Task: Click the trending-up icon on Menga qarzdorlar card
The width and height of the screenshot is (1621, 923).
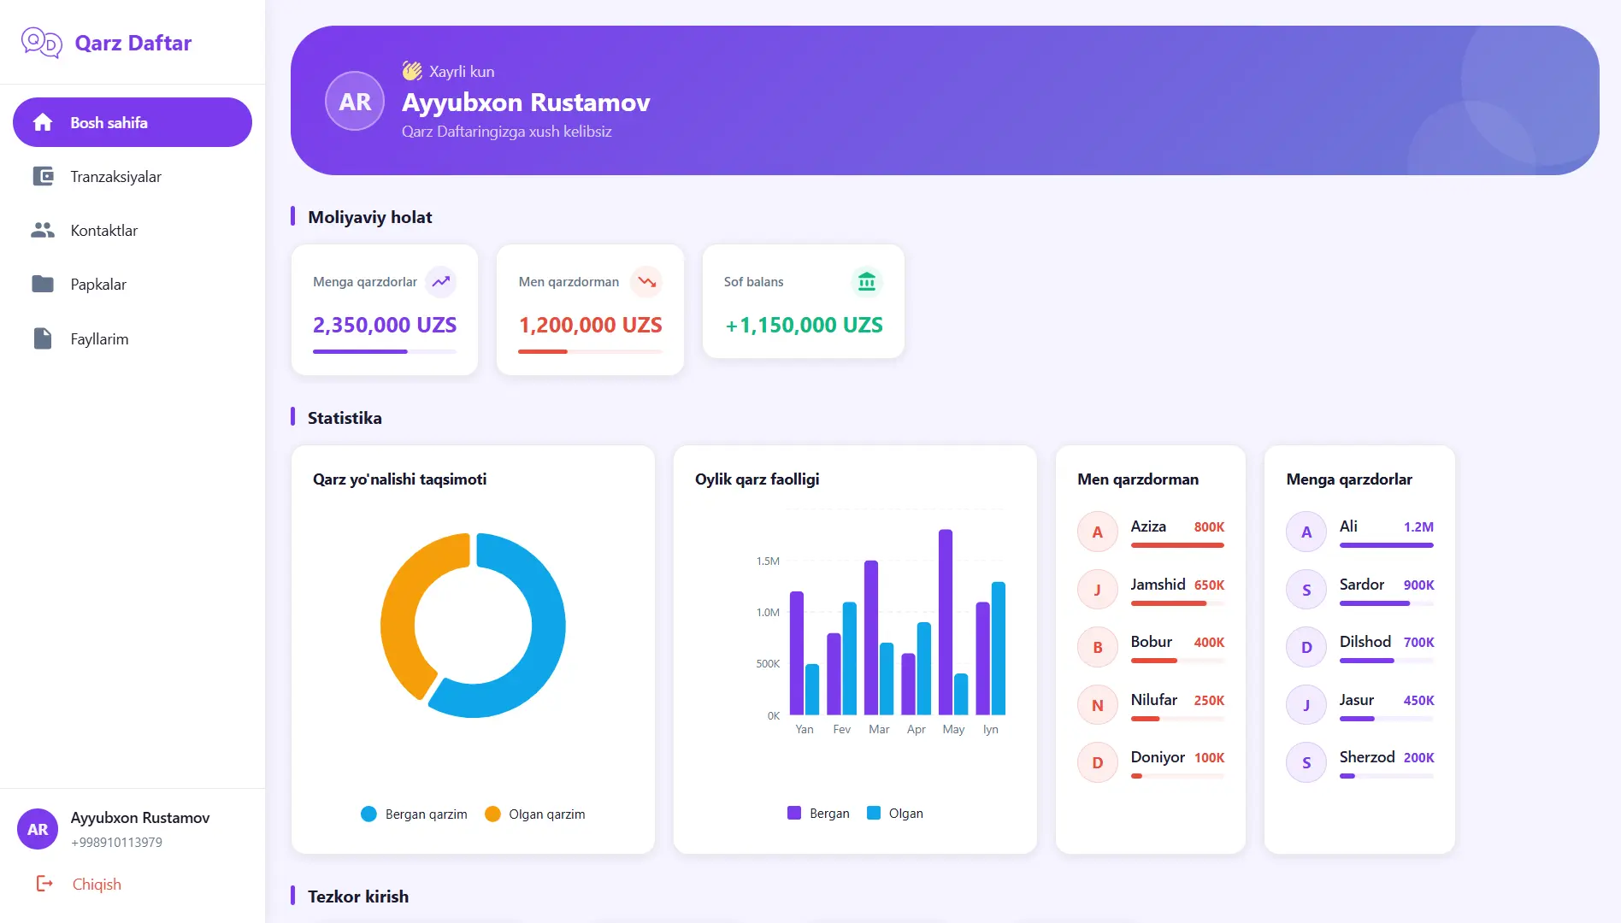Action: tap(441, 282)
